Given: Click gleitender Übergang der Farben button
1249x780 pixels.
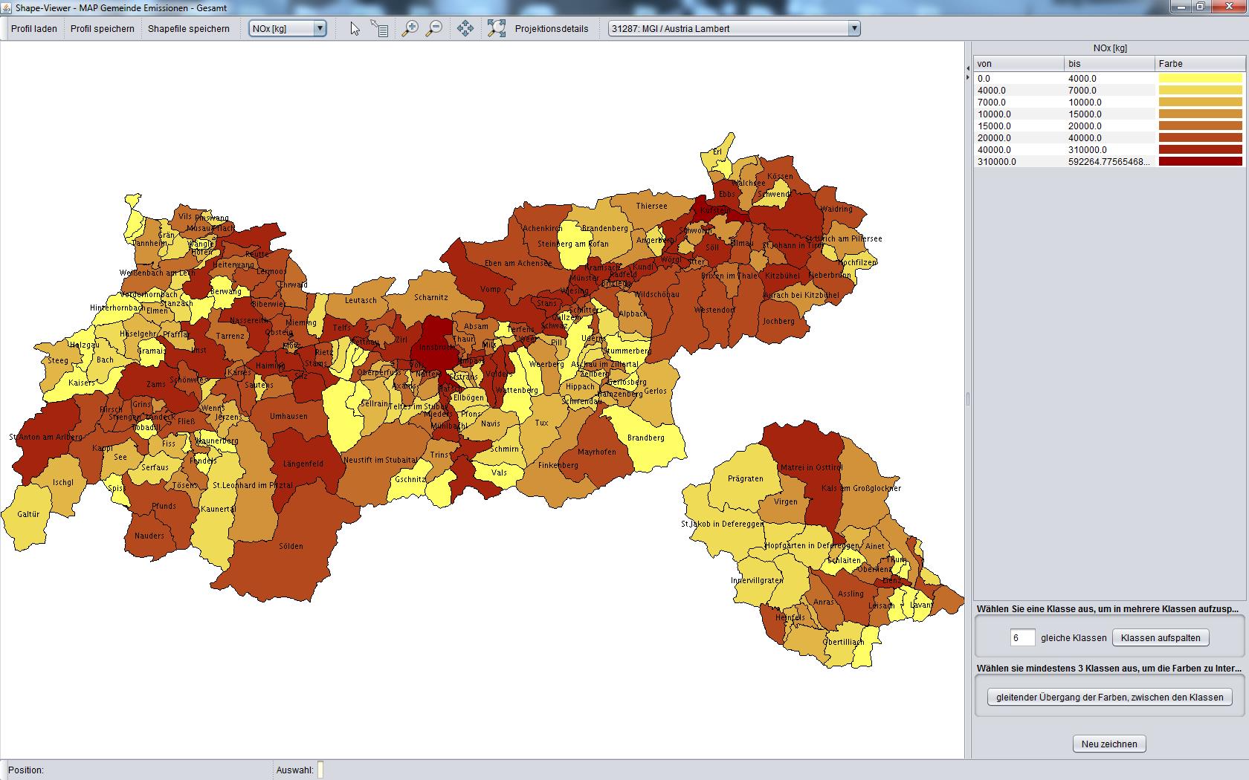Looking at the screenshot, I should click(1109, 698).
